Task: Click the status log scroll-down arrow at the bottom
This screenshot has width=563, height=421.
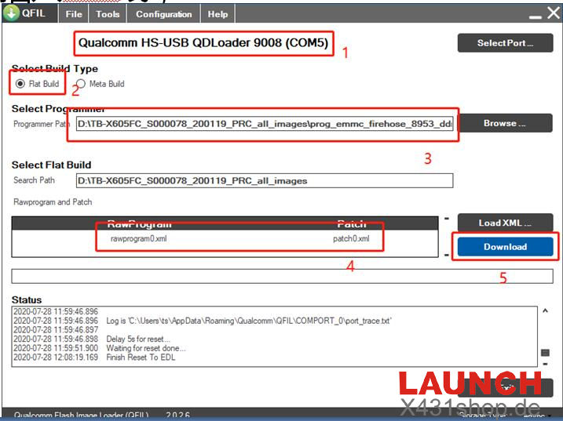Action: [546, 364]
